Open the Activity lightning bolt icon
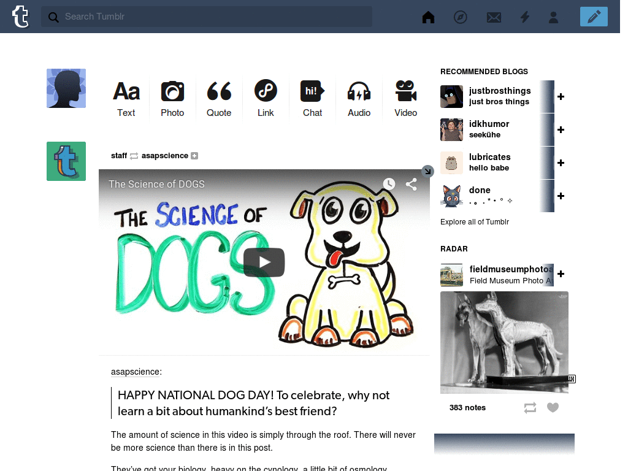628x471 pixels. pyautogui.click(x=525, y=17)
